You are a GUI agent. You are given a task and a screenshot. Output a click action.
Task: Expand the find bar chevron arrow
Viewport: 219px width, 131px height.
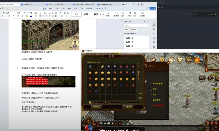192,14
